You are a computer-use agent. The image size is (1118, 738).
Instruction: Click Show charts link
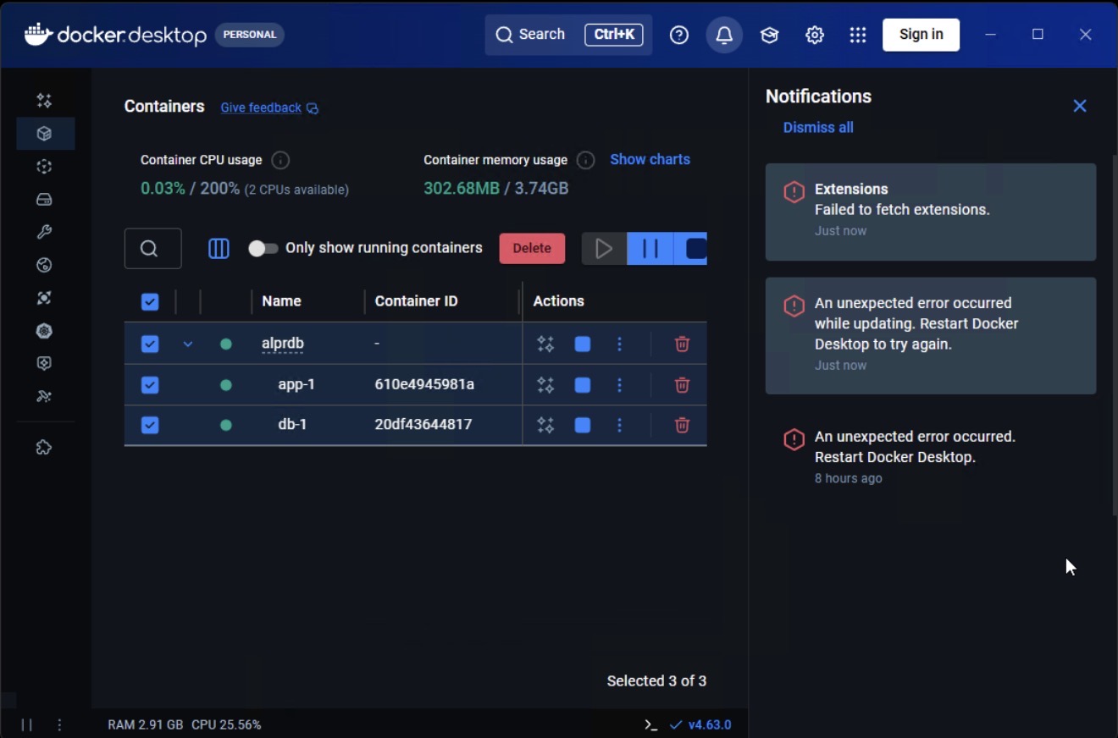(650, 159)
